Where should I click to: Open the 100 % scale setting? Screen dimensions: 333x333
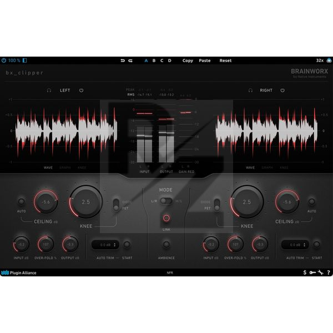coord(14,60)
